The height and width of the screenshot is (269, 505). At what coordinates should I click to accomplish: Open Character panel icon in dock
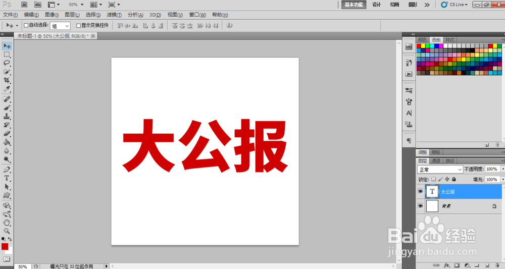coord(409,113)
